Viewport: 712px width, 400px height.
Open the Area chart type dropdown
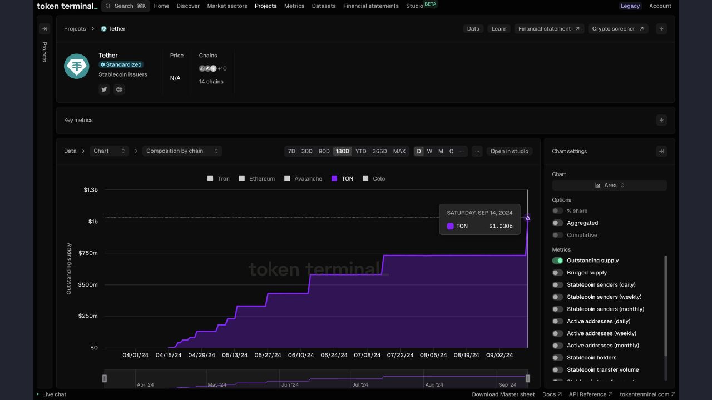(610, 186)
